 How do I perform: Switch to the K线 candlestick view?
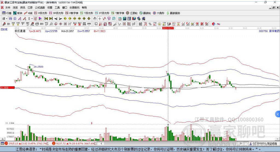[x=28, y=13]
